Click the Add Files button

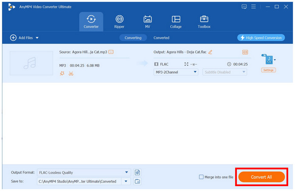pyautogui.click(x=22, y=38)
